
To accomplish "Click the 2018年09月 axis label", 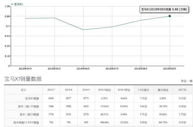I will [170, 69].
